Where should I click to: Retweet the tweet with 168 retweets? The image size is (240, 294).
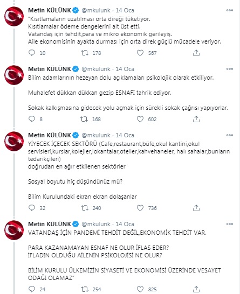point(84,119)
